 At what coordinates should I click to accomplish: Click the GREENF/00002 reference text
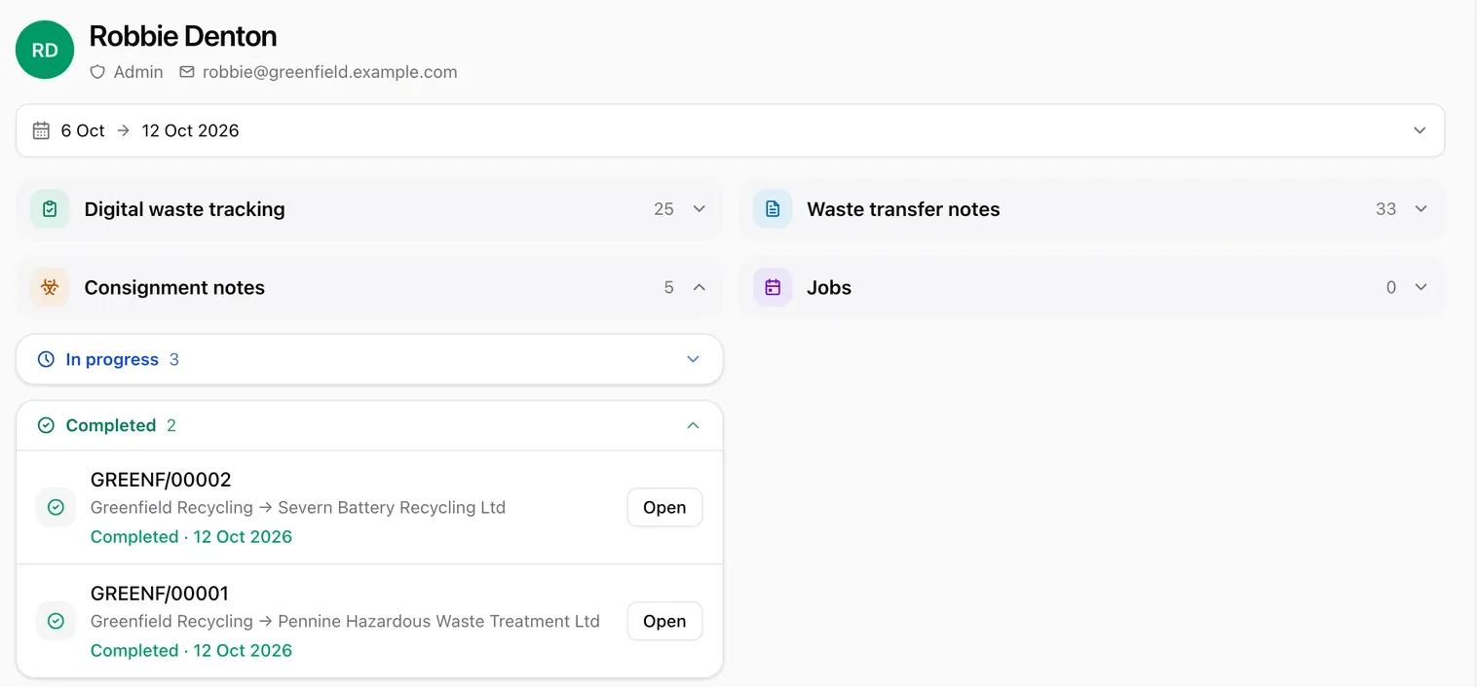[161, 480]
